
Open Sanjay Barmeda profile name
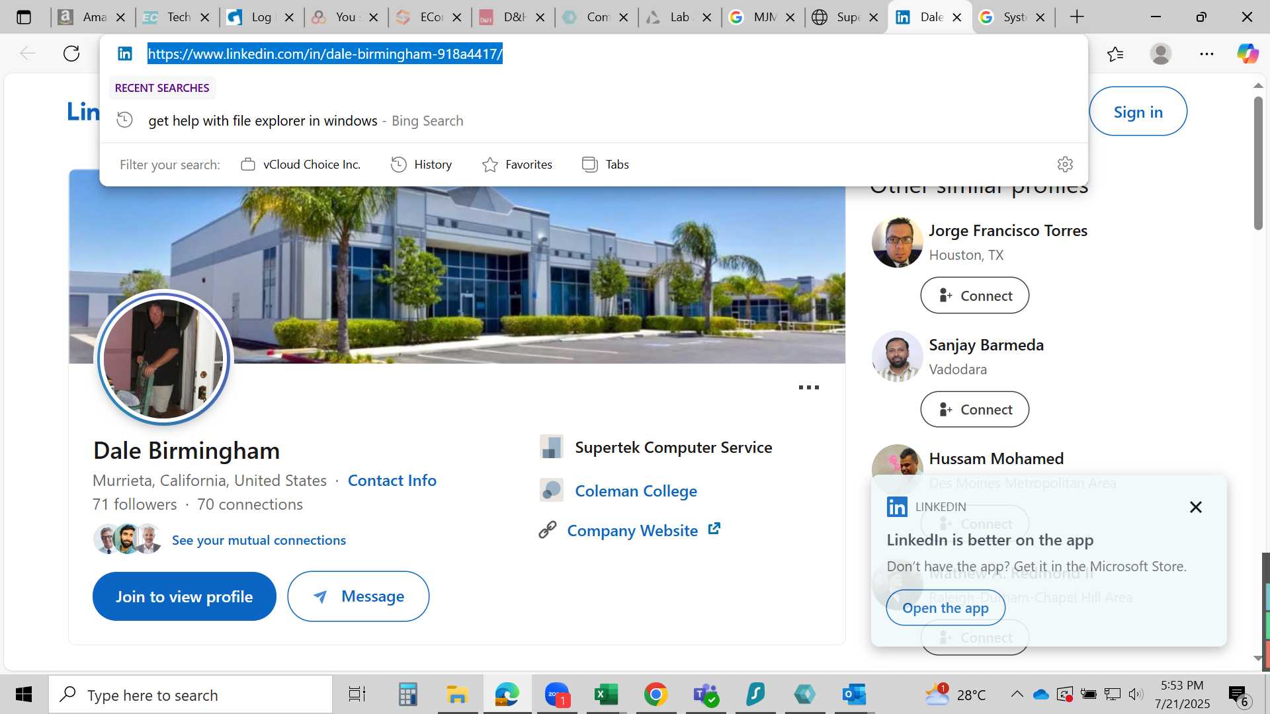(x=986, y=345)
